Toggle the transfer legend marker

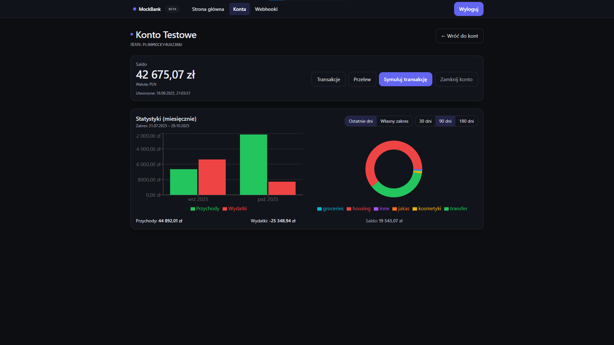pyautogui.click(x=446, y=209)
